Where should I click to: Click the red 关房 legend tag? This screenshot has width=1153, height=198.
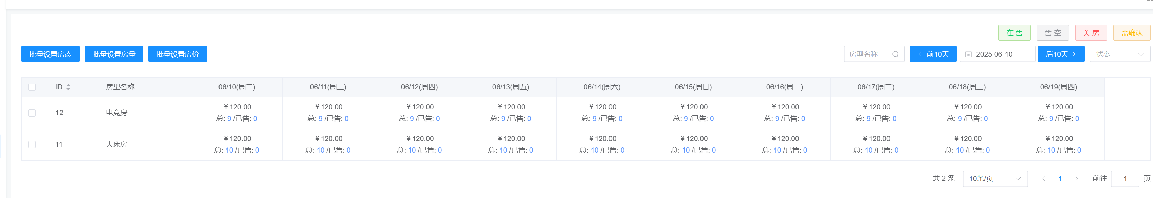coord(1091,33)
